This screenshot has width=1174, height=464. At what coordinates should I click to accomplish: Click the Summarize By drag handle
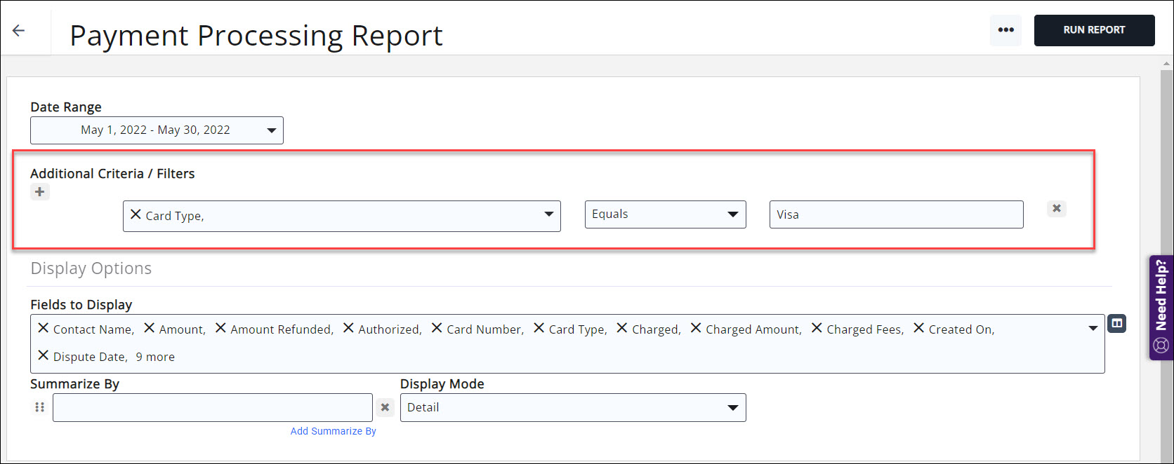click(39, 407)
